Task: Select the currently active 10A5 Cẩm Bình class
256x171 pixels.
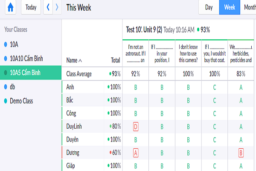Action: pyautogui.click(x=31, y=73)
